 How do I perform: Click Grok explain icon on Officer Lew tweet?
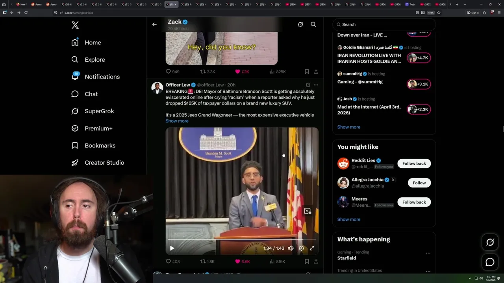308,85
